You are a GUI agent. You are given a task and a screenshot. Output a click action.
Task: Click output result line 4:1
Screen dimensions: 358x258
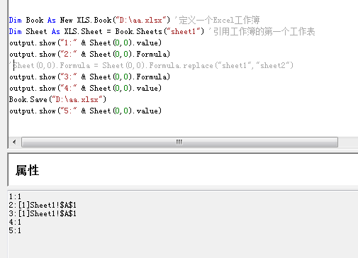tap(15, 222)
